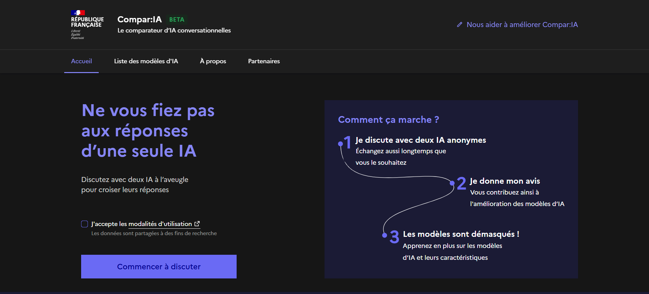The height and width of the screenshot is (294, 649).
Task: Click subtitle Le comparateur d'IA conversationnelles
Action: click(174, 30)
